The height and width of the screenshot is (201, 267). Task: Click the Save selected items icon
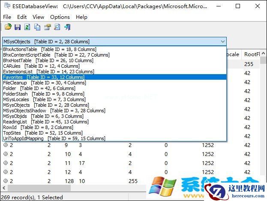[x=18, y=27]
